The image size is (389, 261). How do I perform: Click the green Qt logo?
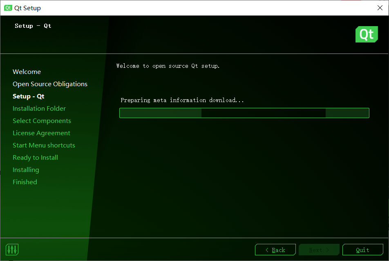[367, 34]
